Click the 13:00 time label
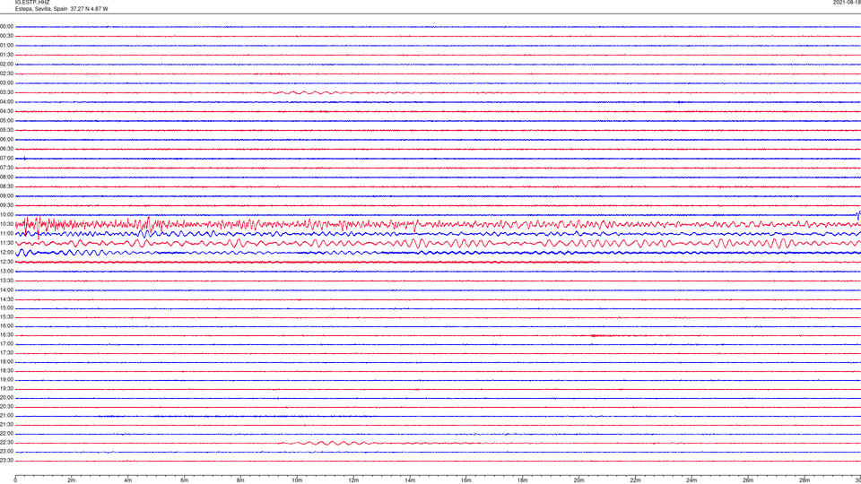Viewport: 861px width, 484px height. click(6, 271)
